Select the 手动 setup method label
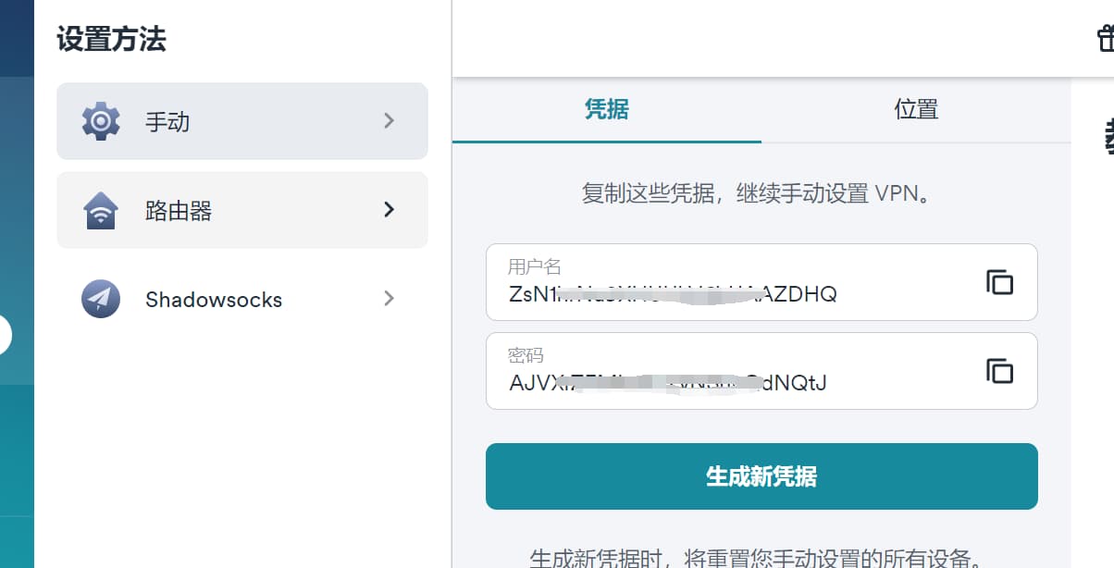1114x568 pixels. point(167,122)
